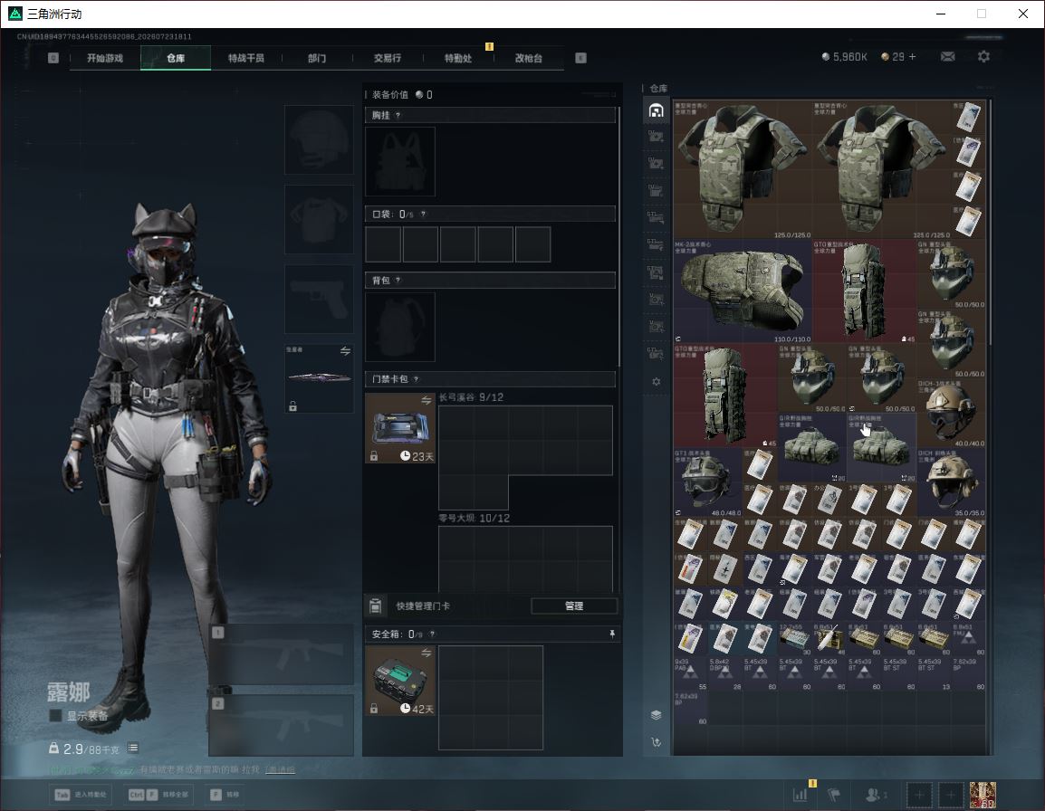The image size is (1045, 811).
Task: Click the 快捷管理门卡 clipboard icon
Action: pos(375,606)
